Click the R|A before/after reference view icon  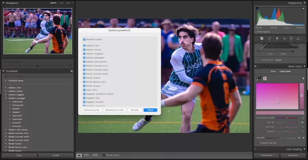pyautogui.click(x=86, y=155)
